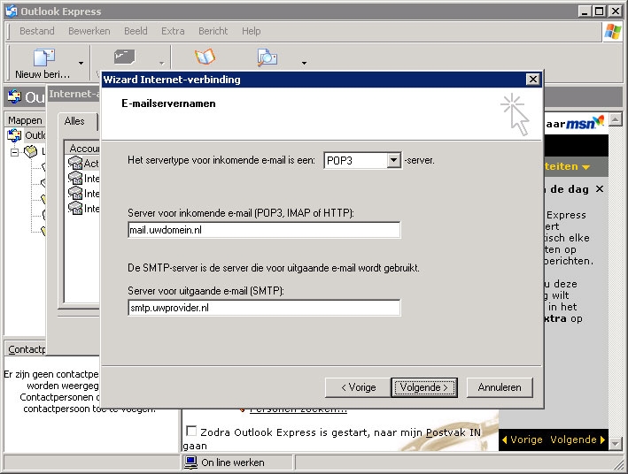628x474 pixels.
Task: Click the On line werken status icon
Action: coord(190,463)
